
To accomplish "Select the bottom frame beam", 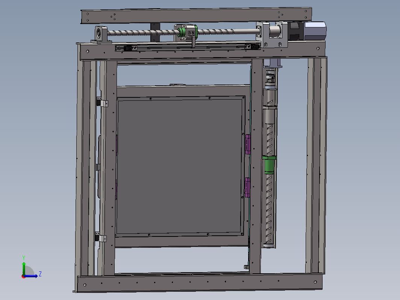I will pyautogui.click(x=200, y=283).
